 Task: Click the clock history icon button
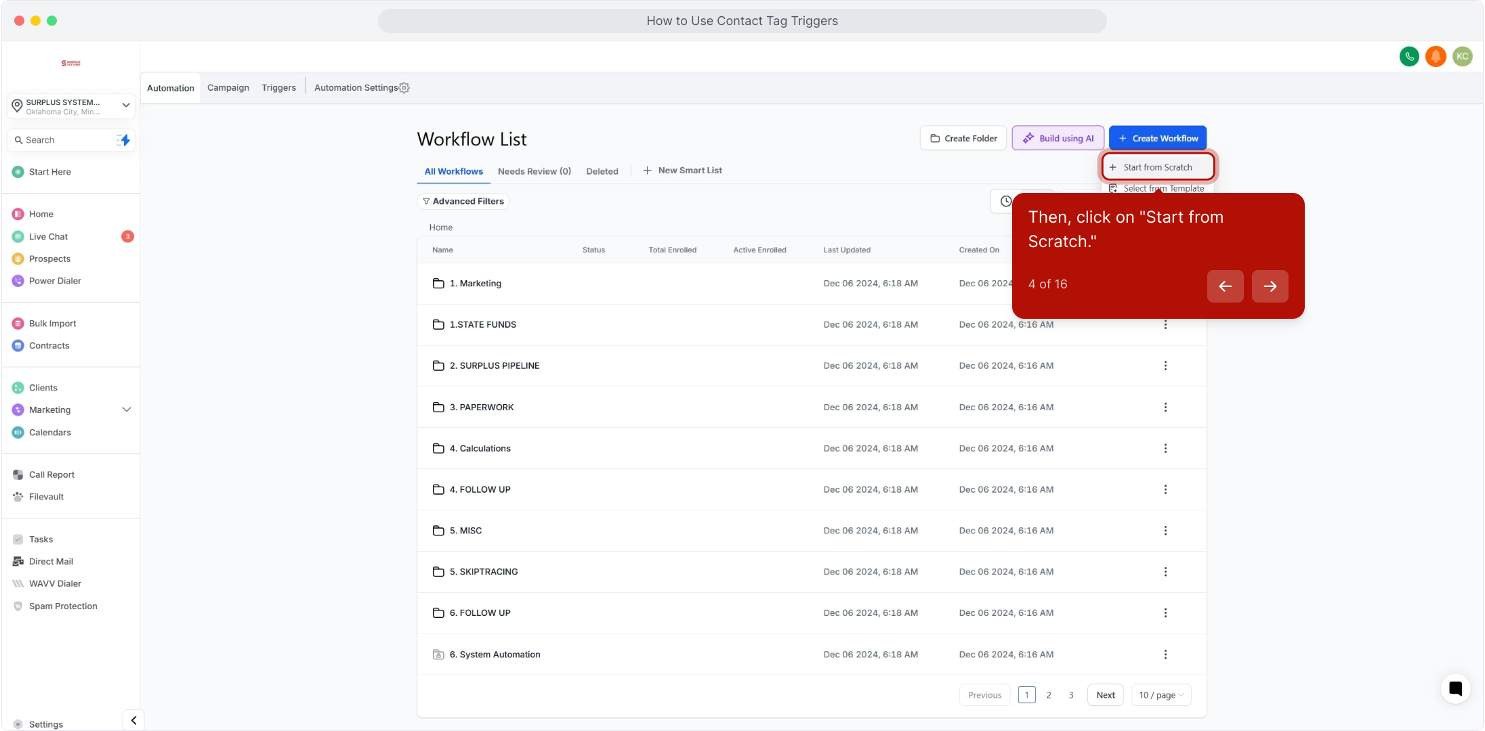click(1006, 202)
